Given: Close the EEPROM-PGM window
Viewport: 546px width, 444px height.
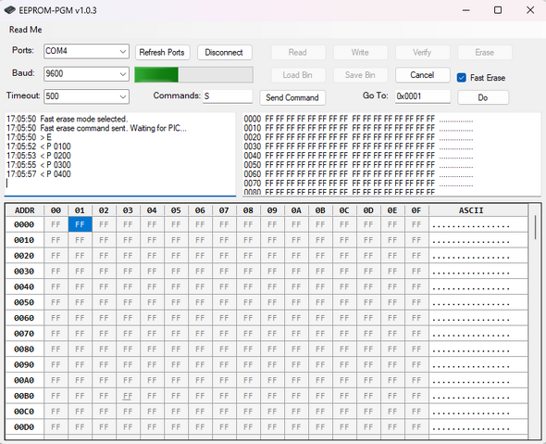Looking at the screenshot, I should pyautogui.click(x=530, y=10).
